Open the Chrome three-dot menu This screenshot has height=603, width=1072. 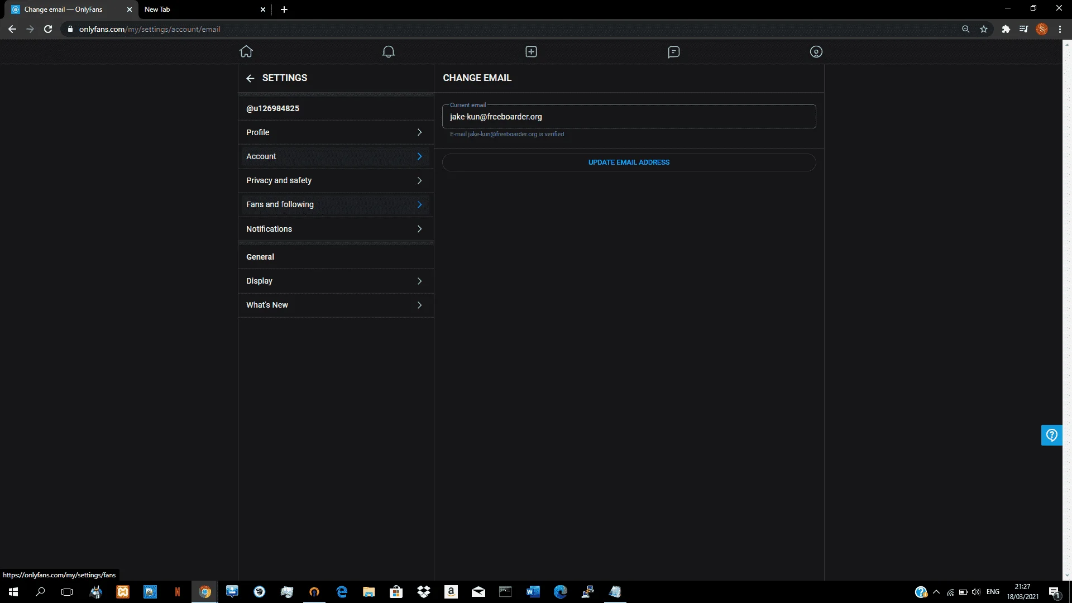[1060, 29]
